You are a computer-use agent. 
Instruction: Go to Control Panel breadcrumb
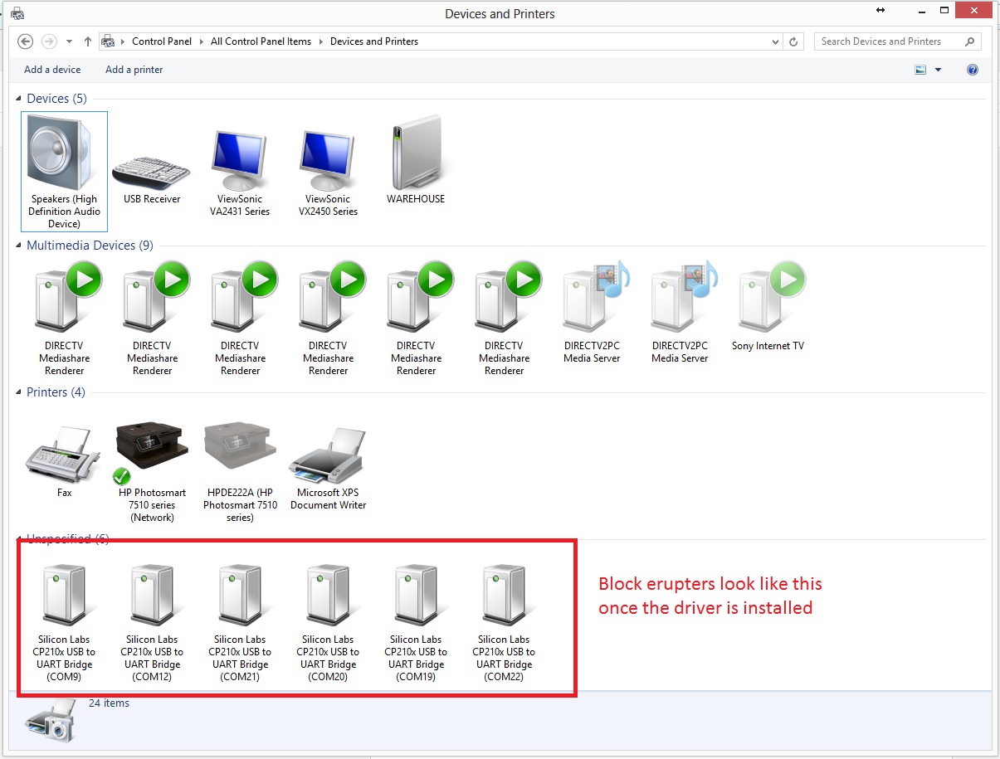162,41
